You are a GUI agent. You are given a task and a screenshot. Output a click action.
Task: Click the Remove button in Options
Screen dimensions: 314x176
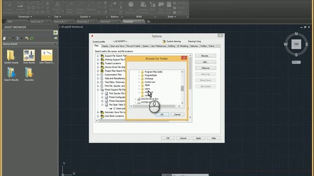(206, 68)
